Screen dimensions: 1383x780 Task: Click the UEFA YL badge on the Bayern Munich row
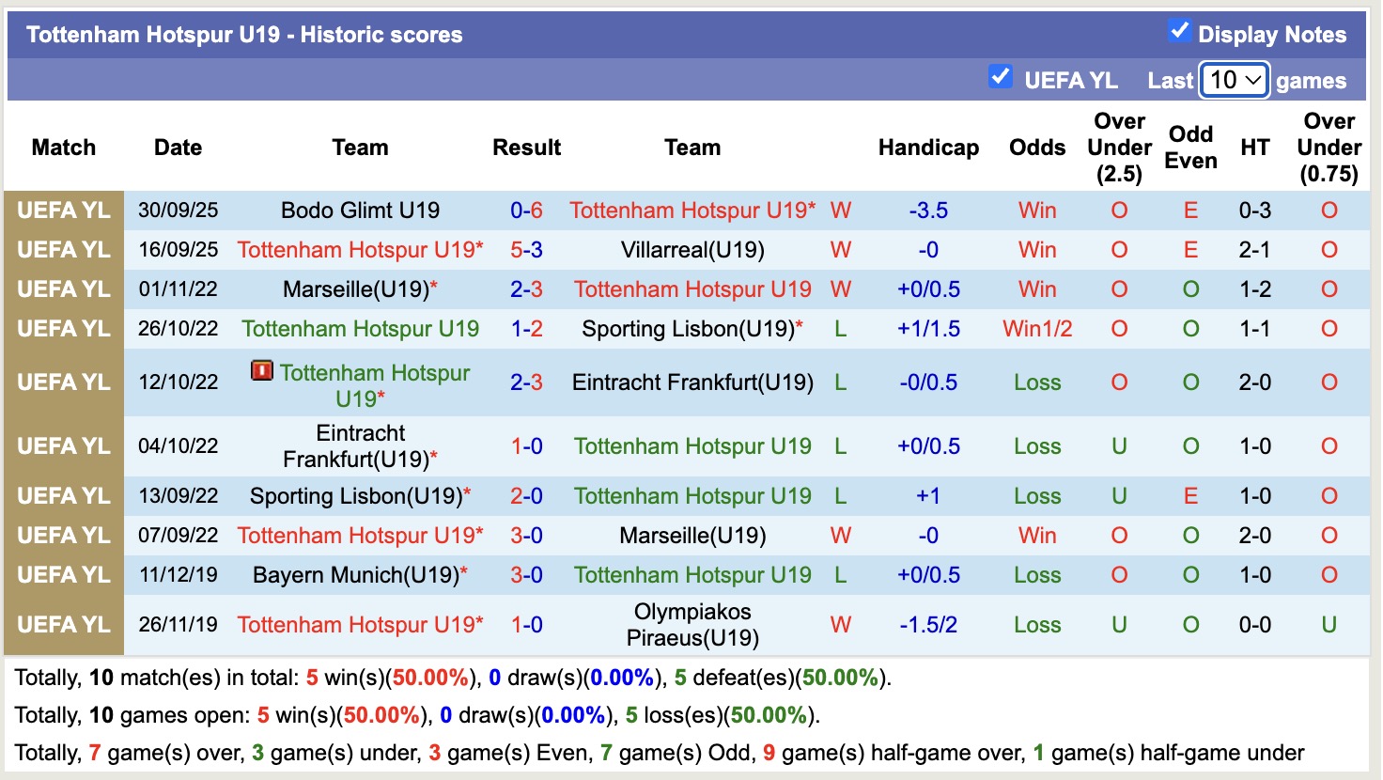coord(63,574)
